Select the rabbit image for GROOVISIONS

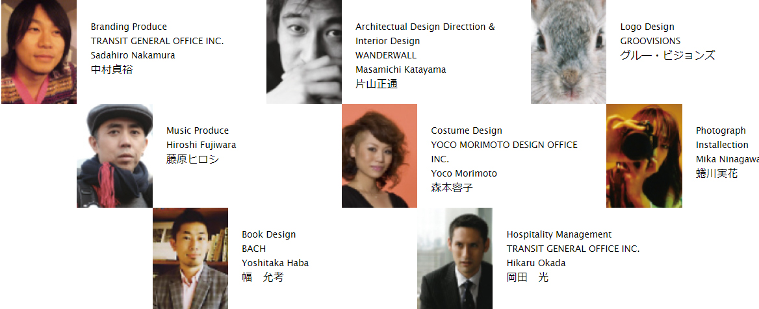point(569,52)
